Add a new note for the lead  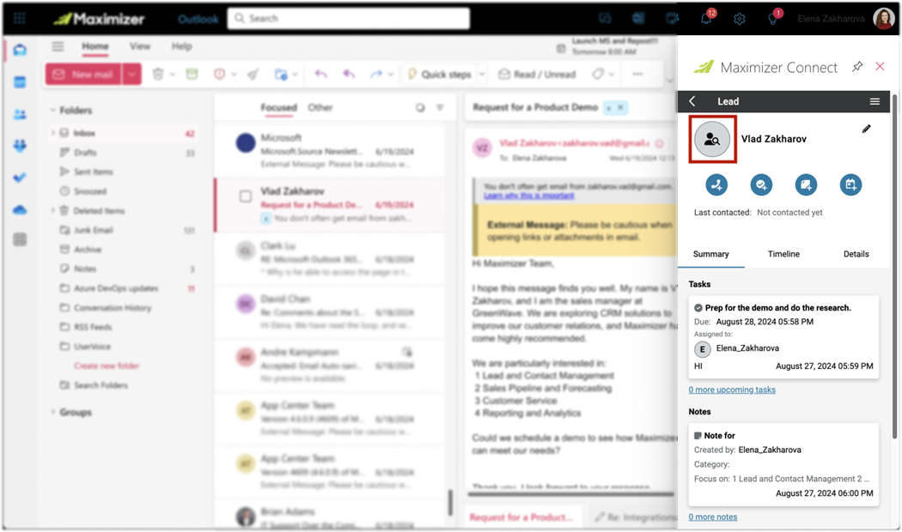pyautogui.click(x=806, y=185)
